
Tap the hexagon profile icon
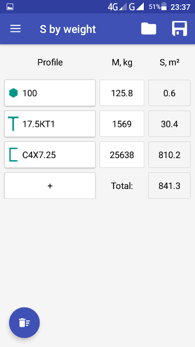[13, 93]
